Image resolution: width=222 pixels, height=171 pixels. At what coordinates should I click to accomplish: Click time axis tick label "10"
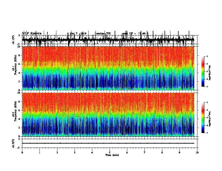click(x=197, y=153)
